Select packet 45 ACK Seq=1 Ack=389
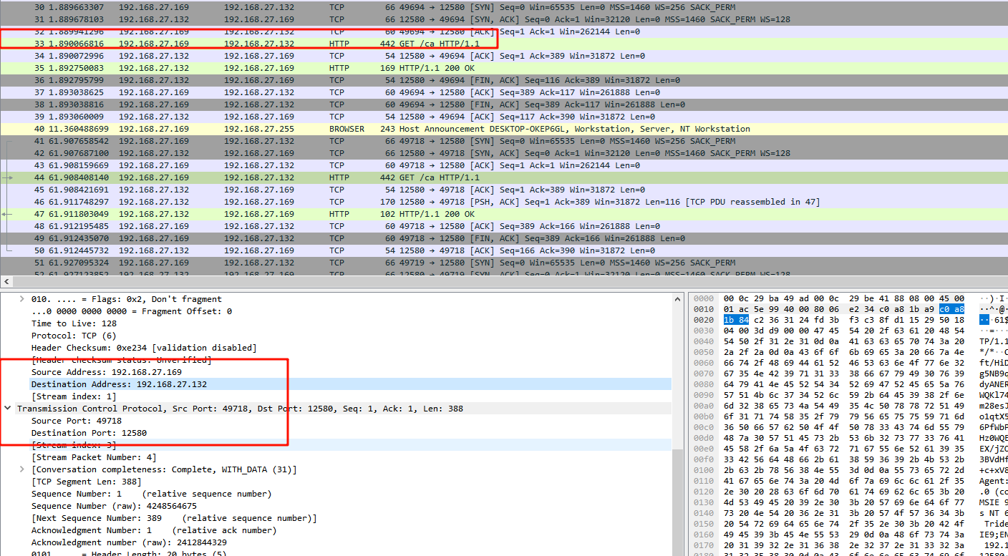This screenshot has height=556, width=1008. coord(504,190)
